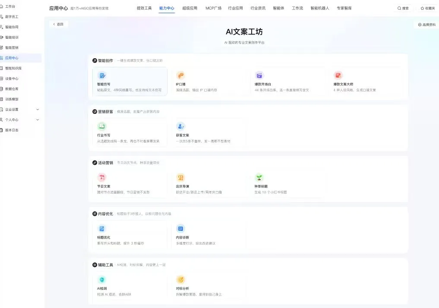Open the 获客文案 blue icon
Screen dimensions: 439x308
tap(180, 126)
